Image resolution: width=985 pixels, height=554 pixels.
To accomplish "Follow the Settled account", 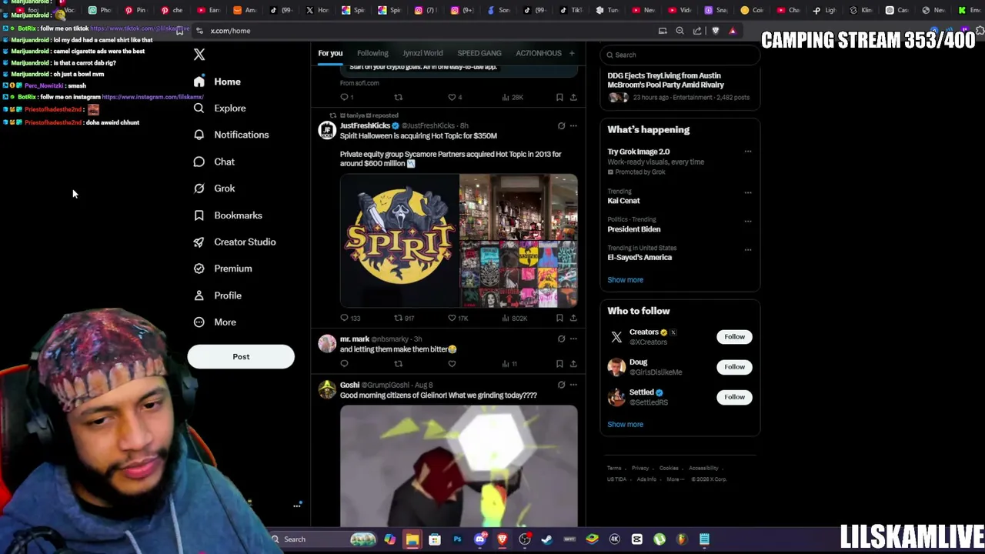I will [x=734, y=397].
